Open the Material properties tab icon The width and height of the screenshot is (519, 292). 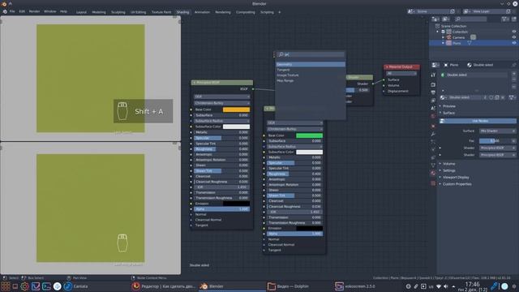pyautogui.click(x=433, y=173)
